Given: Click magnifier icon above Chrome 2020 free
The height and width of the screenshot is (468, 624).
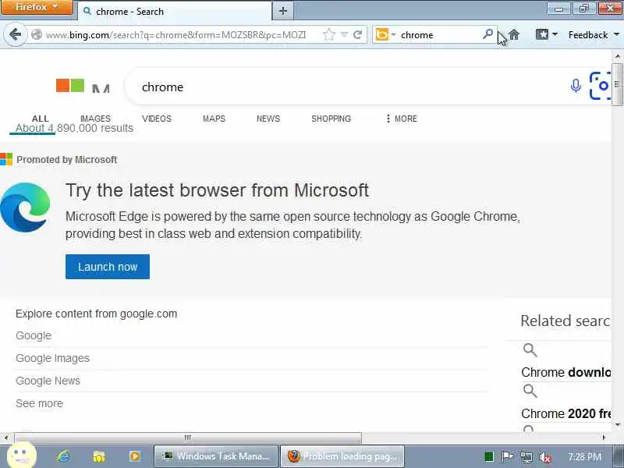Looking at the screenshot, I should (530, 391).
